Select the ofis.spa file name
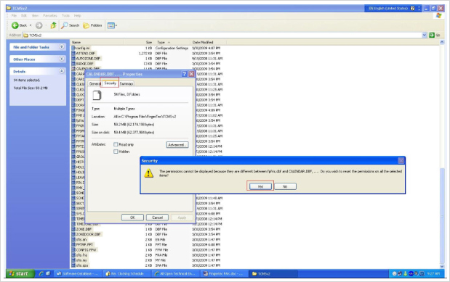 tap(82, 265)
